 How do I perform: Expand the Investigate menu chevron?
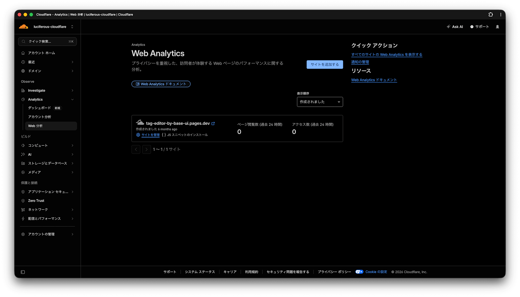pos(73,91)
